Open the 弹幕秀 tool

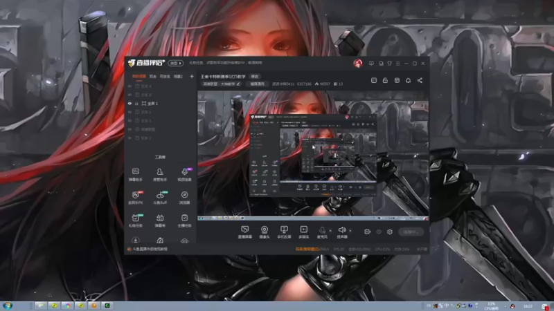(x=160, y=220)
